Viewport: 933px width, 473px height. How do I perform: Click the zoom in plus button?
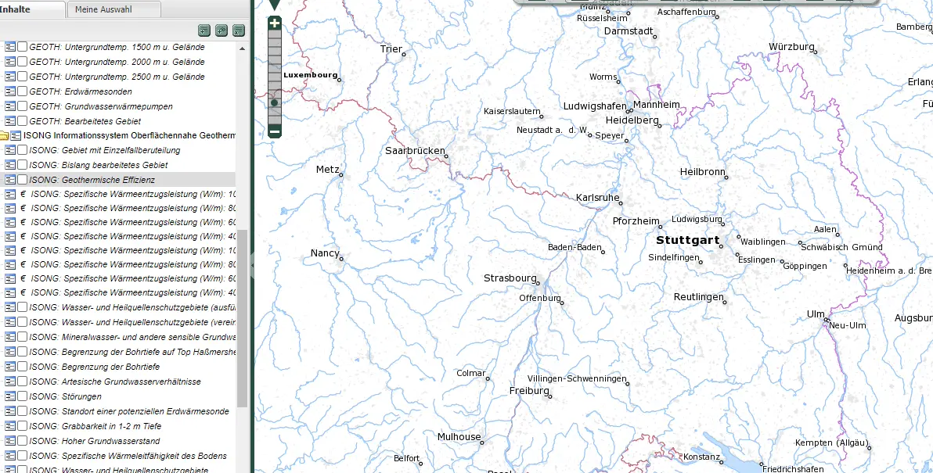(275, 23)
